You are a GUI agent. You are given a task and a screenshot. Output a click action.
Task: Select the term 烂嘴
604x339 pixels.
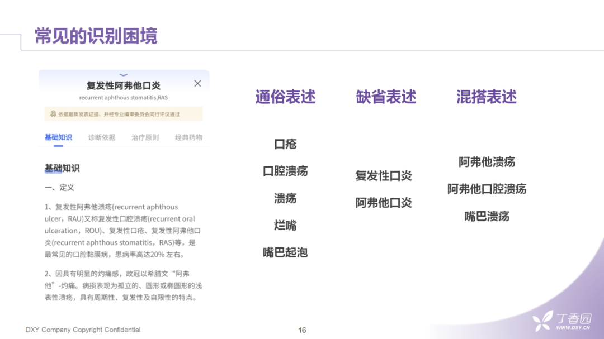(285, 226)
